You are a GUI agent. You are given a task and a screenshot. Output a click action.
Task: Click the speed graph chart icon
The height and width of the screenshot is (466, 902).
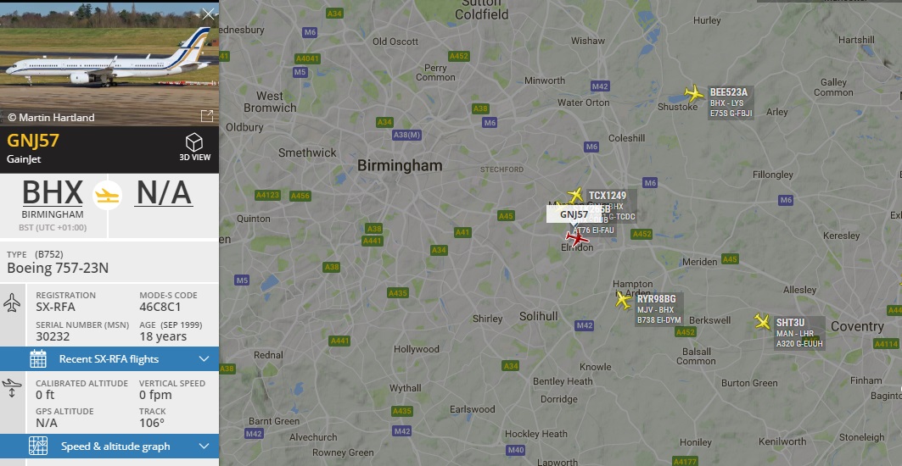[x=38, y=447]
